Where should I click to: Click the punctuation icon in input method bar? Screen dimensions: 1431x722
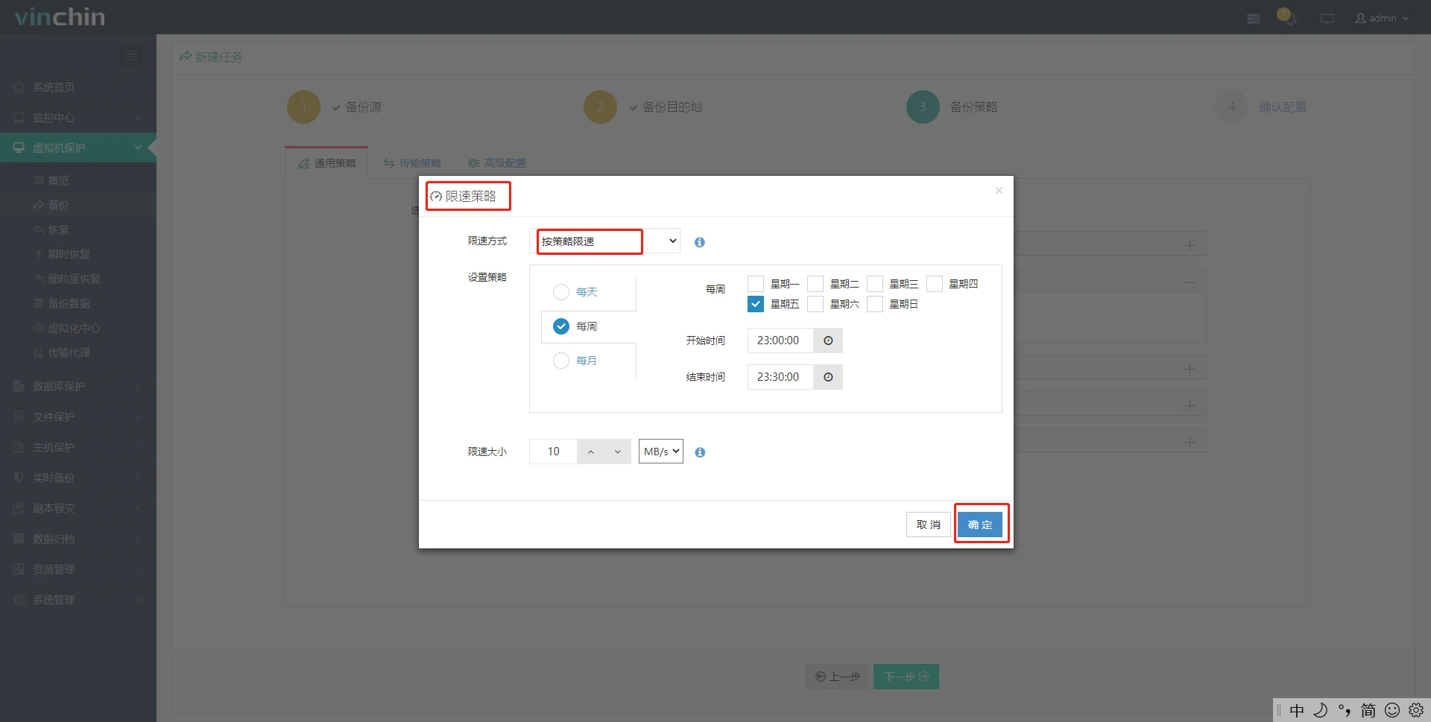[x=1345, y=710]
